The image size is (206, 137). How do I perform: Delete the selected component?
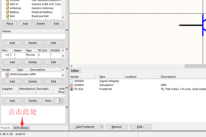click(x=41, y=24)
